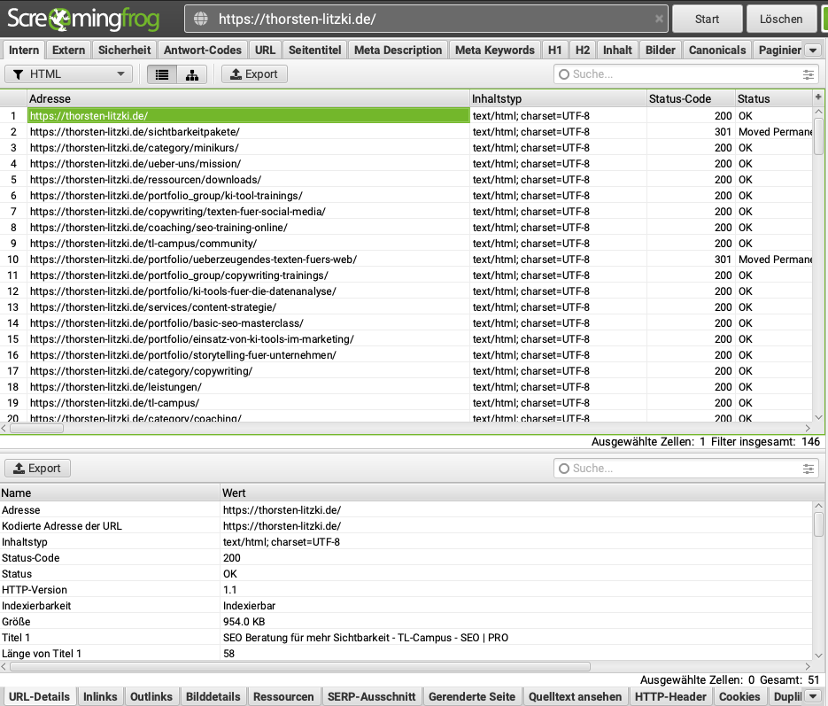This screenshot has height=706, width=828.
Task: Open the Inhalt tab
Action: 617,50
